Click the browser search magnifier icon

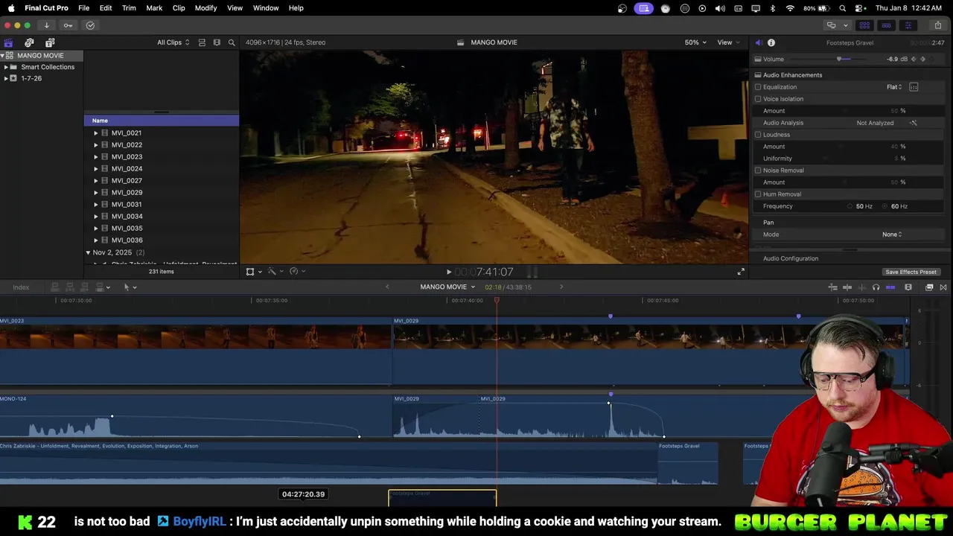click(232, 42)
